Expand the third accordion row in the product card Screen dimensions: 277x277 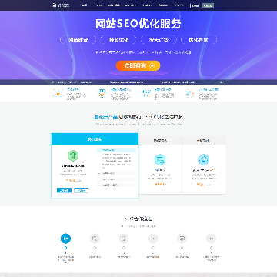[x=116, y=179]
